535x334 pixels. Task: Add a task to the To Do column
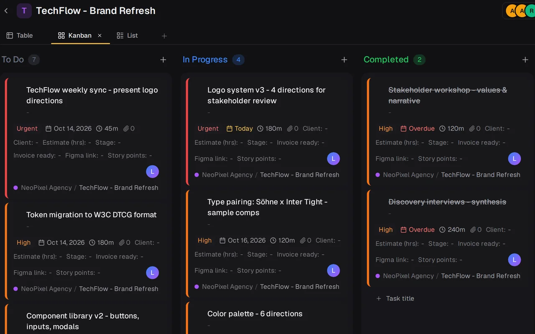[x=163, y=60]
